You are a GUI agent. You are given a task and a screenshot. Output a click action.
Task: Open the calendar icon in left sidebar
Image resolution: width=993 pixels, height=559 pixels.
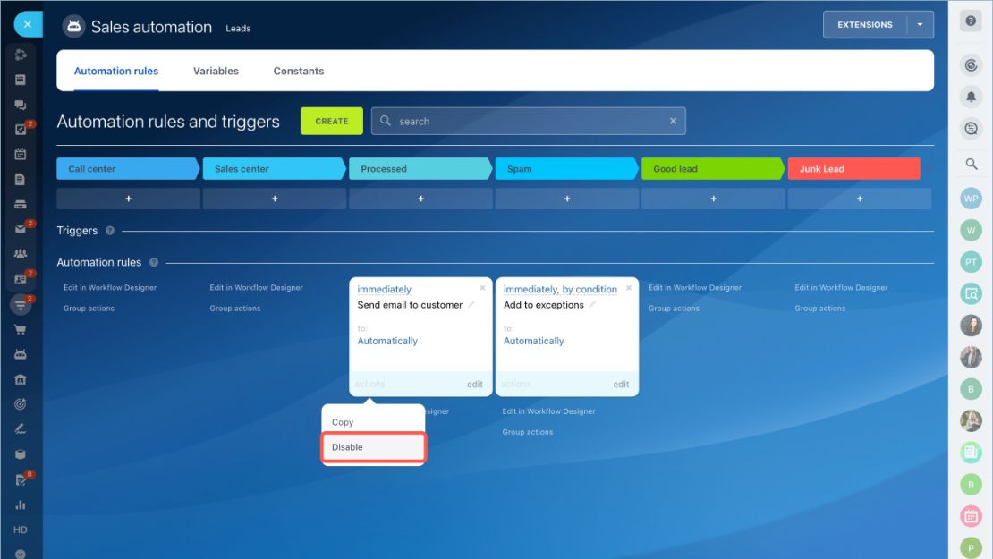[x=21, y=154]
